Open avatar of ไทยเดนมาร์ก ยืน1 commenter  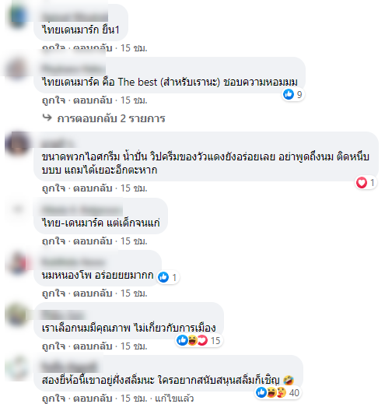(17, 16)
